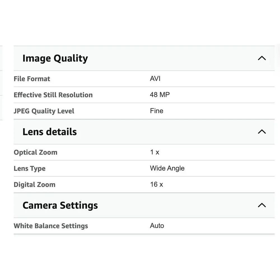The image size is (280, 280).
Task: Collapse the Image Quality section chevron
Action: click(x=262, y=58)
